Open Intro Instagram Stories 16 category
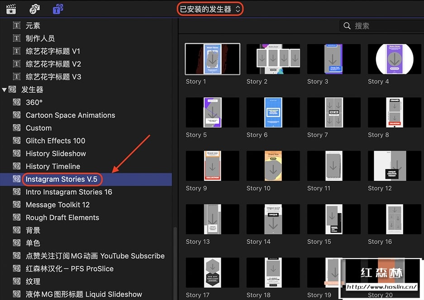The image size is (424, 300). (x=69, y=192)
